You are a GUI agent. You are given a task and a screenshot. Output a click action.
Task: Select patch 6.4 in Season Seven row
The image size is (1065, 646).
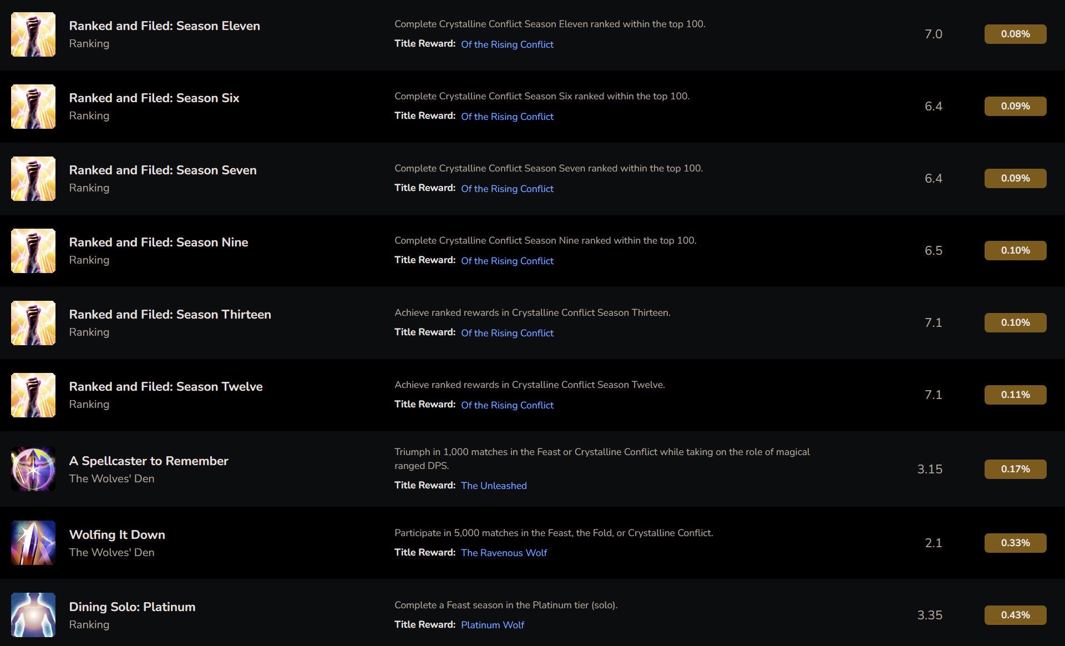click(x=934, y=178)
